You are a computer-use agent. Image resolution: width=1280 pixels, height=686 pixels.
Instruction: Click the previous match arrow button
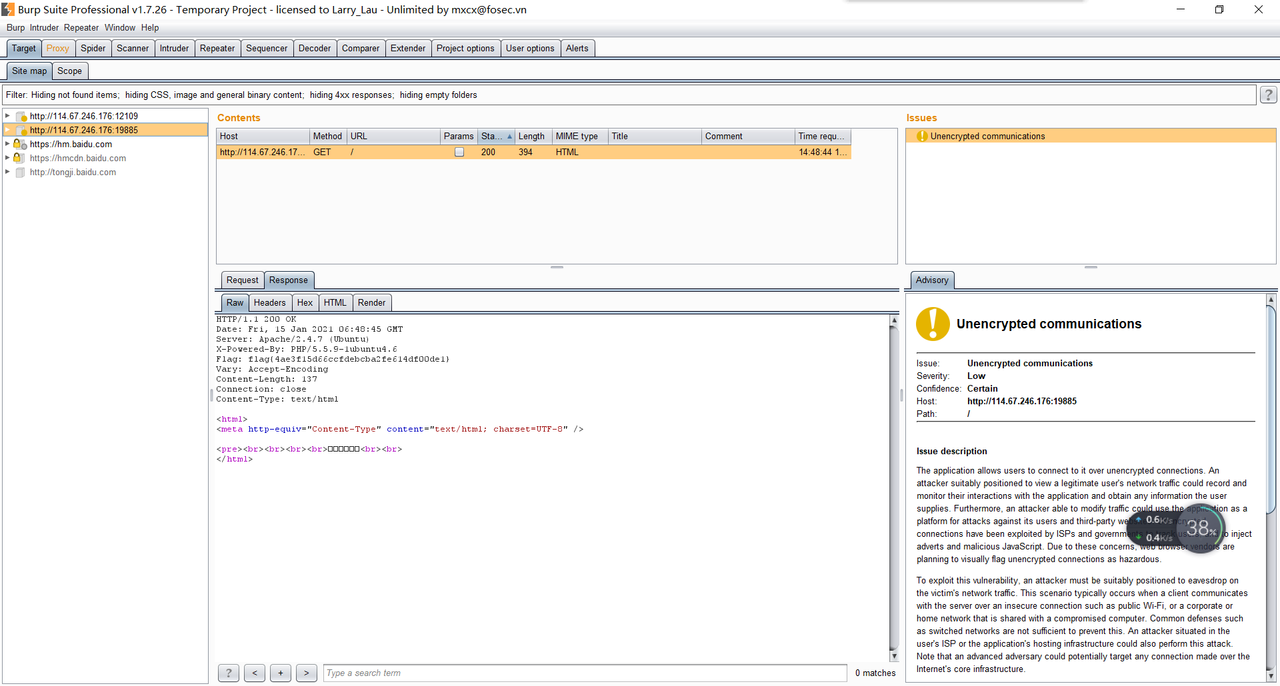(x=255, y=673)
